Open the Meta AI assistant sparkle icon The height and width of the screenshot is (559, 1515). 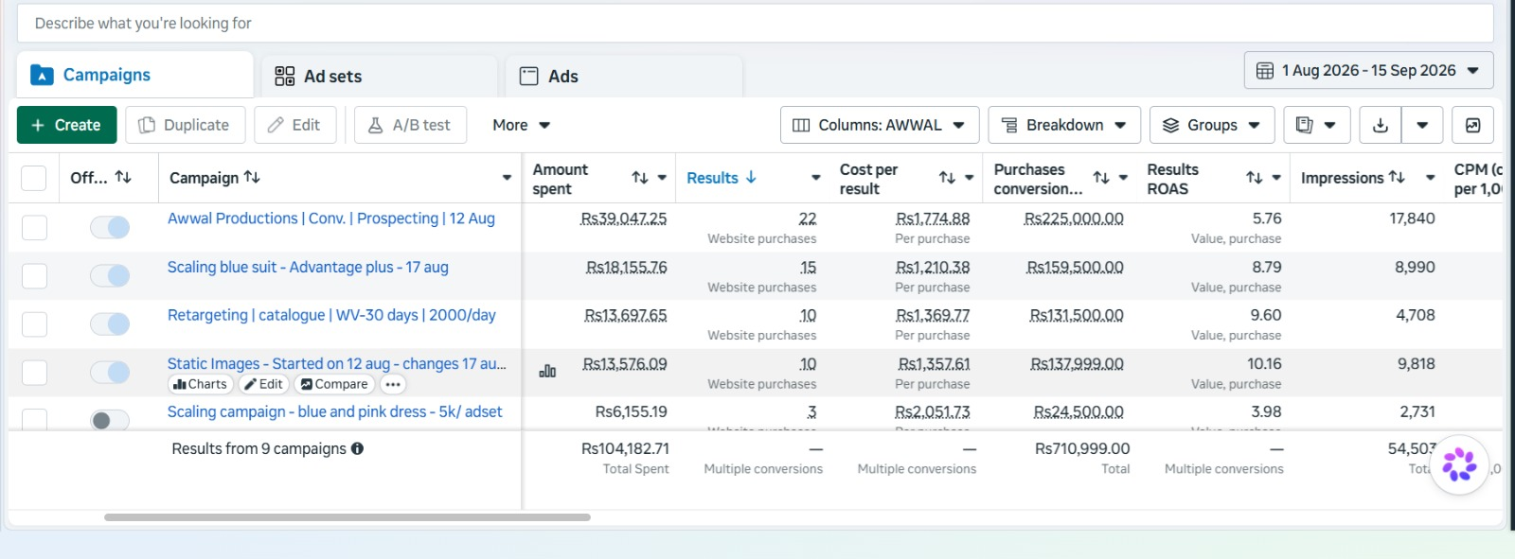(x=1459, y=464)
